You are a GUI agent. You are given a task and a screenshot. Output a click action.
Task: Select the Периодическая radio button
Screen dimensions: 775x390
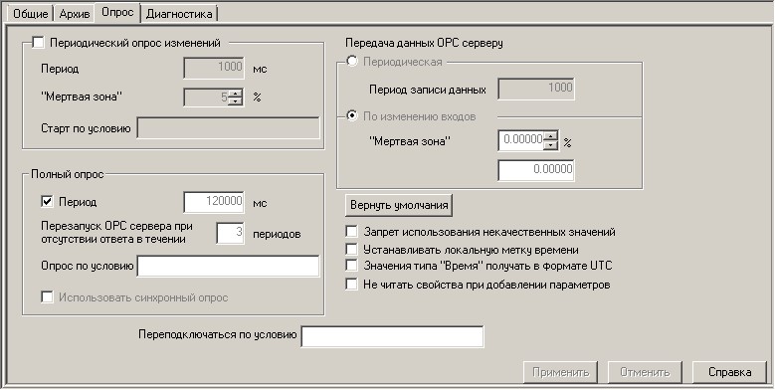(x=352, y=62)
